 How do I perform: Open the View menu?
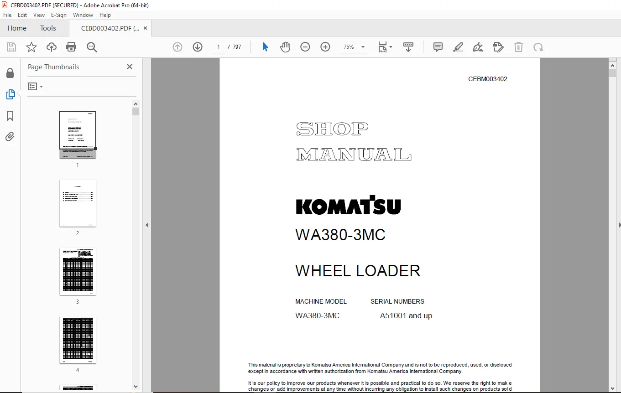pos(39,15)
